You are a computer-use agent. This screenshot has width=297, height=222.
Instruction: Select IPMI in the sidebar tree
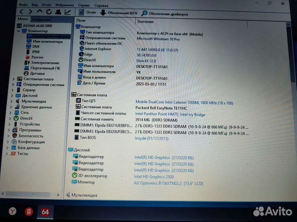35,52
